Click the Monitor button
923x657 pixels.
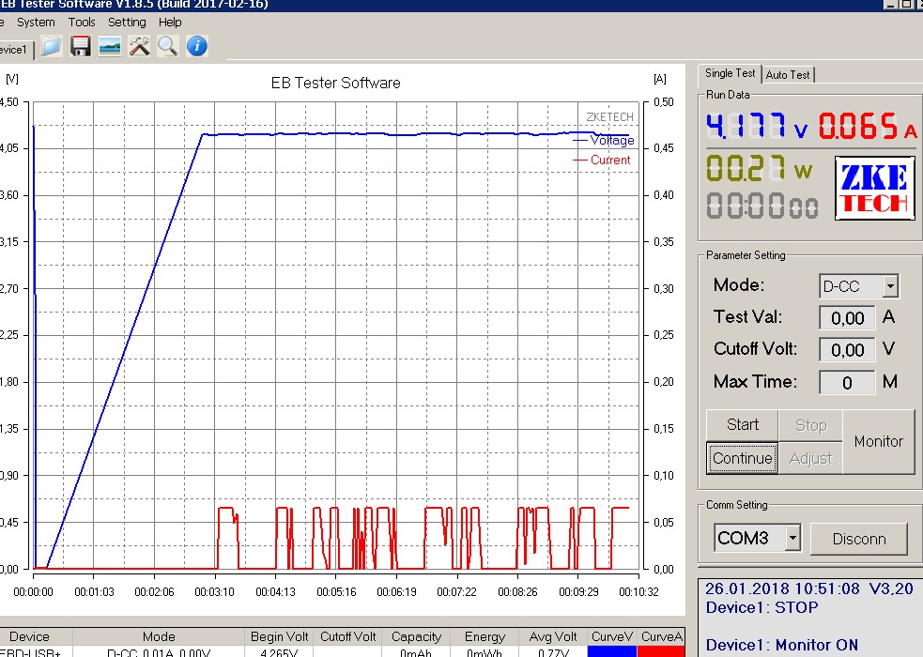coord(878,442)
